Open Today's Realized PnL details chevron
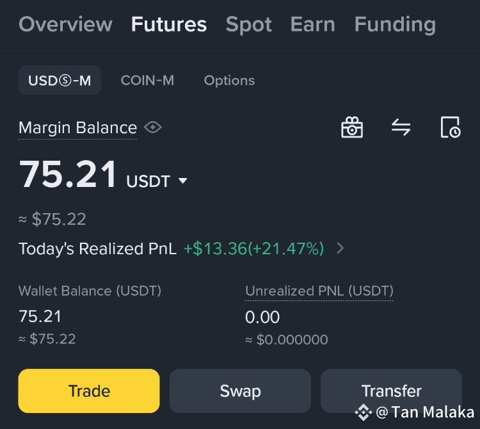This screenshot has width=480, height=429. click(340, 248)
